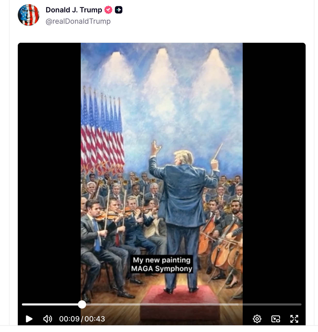This screenshot has width=318, height=332.
Task: Seek to unplayed part of progress bar
Action: pos(193,304)
